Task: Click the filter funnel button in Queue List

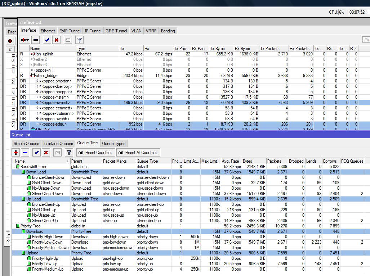Action: (69, 153)
